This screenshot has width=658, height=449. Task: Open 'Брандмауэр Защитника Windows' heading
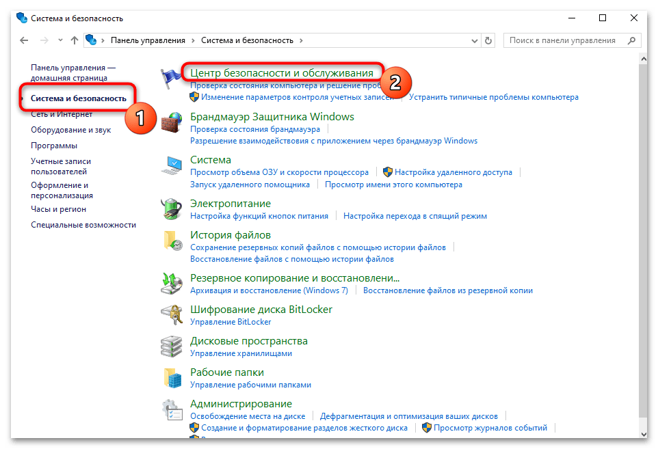[x=272, y=117]
